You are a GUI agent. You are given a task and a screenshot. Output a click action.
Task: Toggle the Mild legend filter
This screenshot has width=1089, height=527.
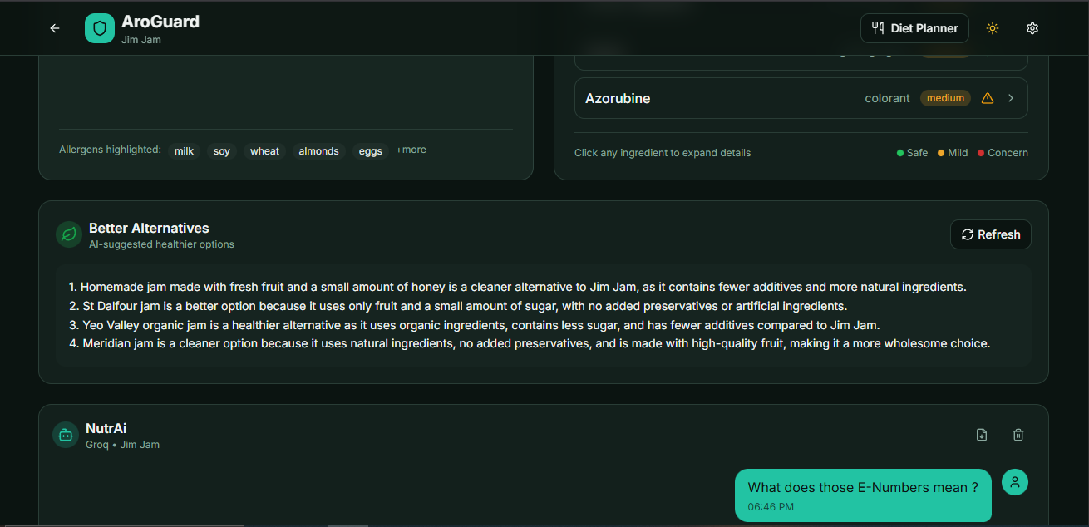952,152
